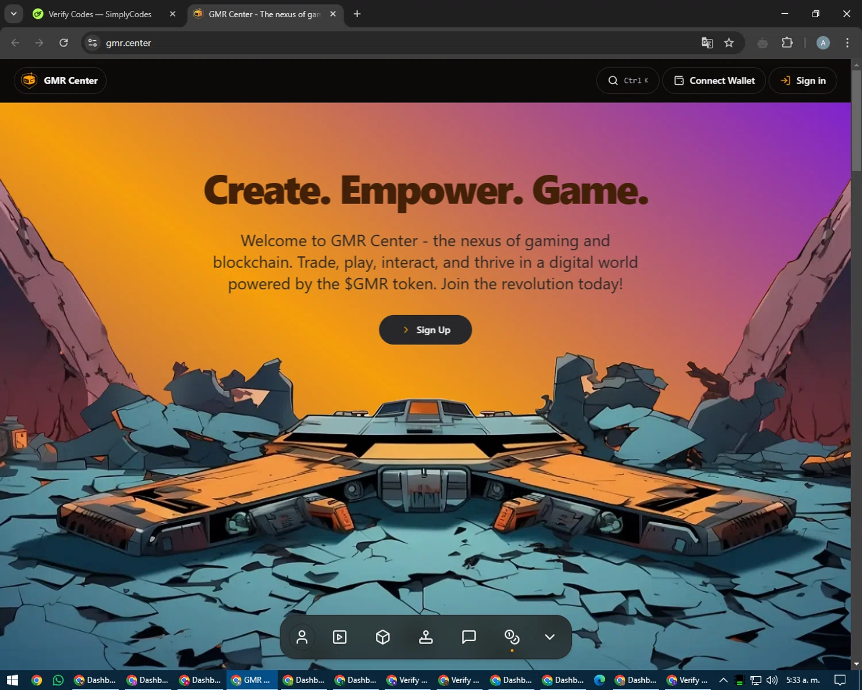Image resolution: width=862 pixels, height=690 pixels.
Task: View site information icon in address bar
Action: point(93,43)
